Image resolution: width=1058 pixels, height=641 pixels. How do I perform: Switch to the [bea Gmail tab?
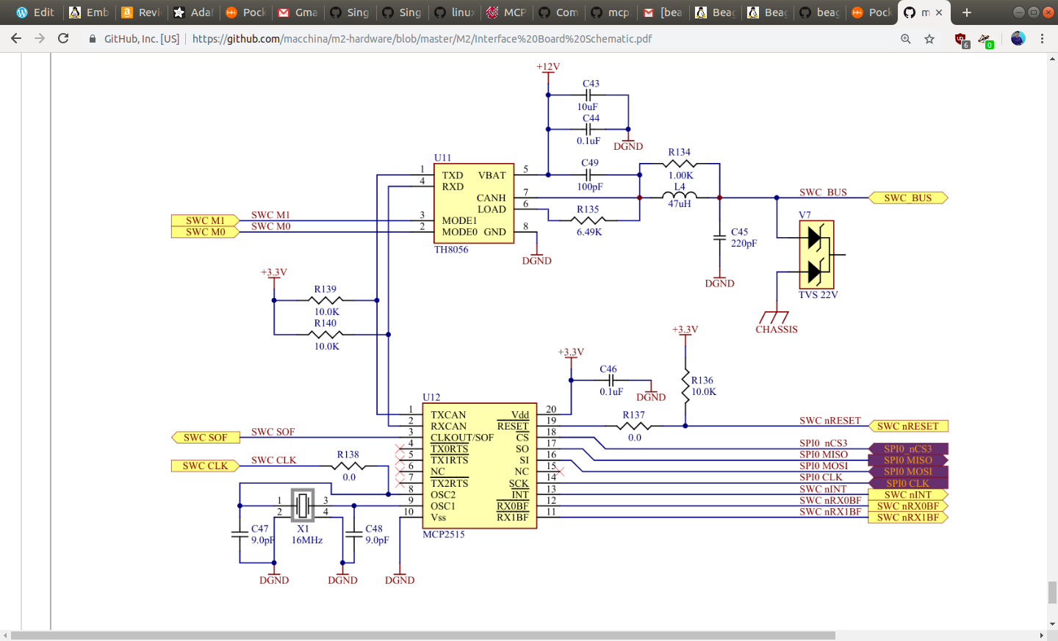663,12
